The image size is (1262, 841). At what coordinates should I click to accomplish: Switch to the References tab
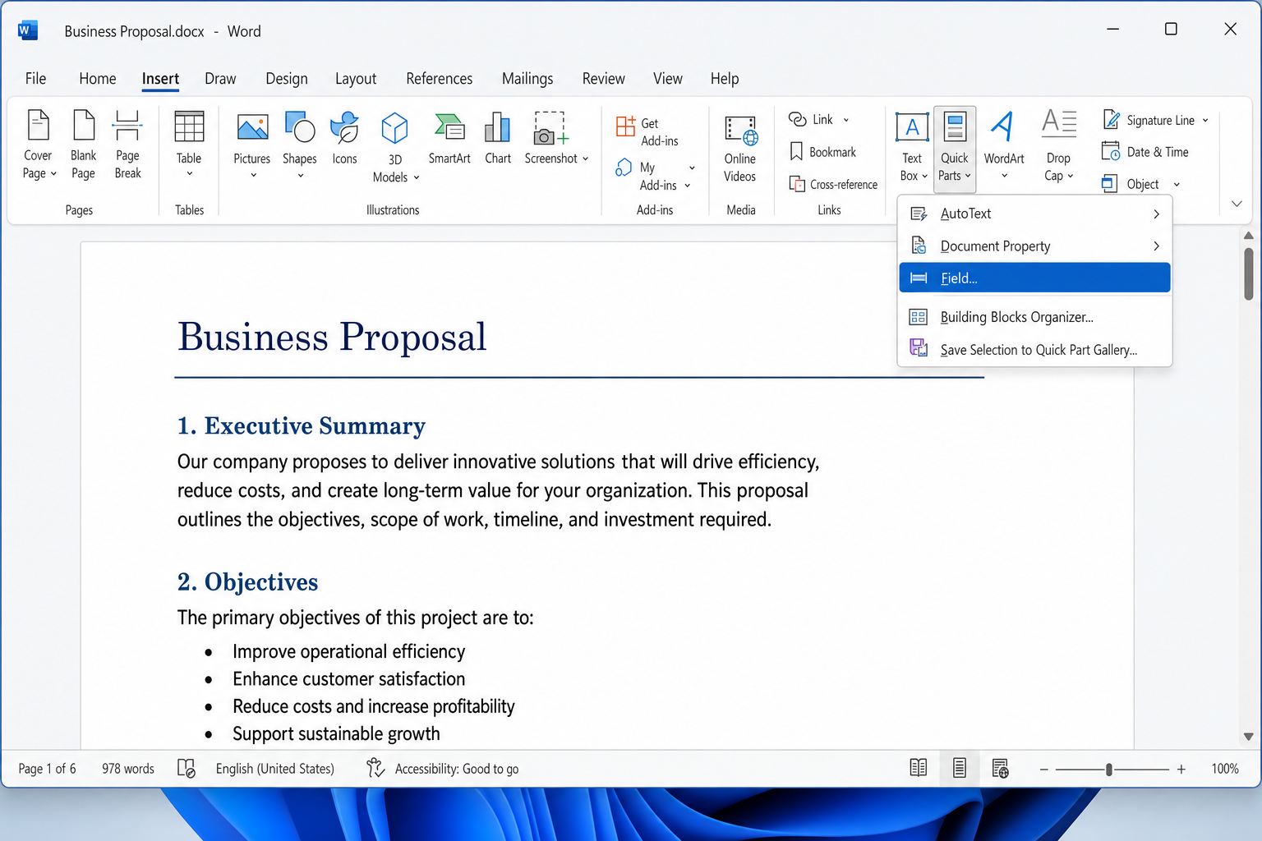(440, 79)
